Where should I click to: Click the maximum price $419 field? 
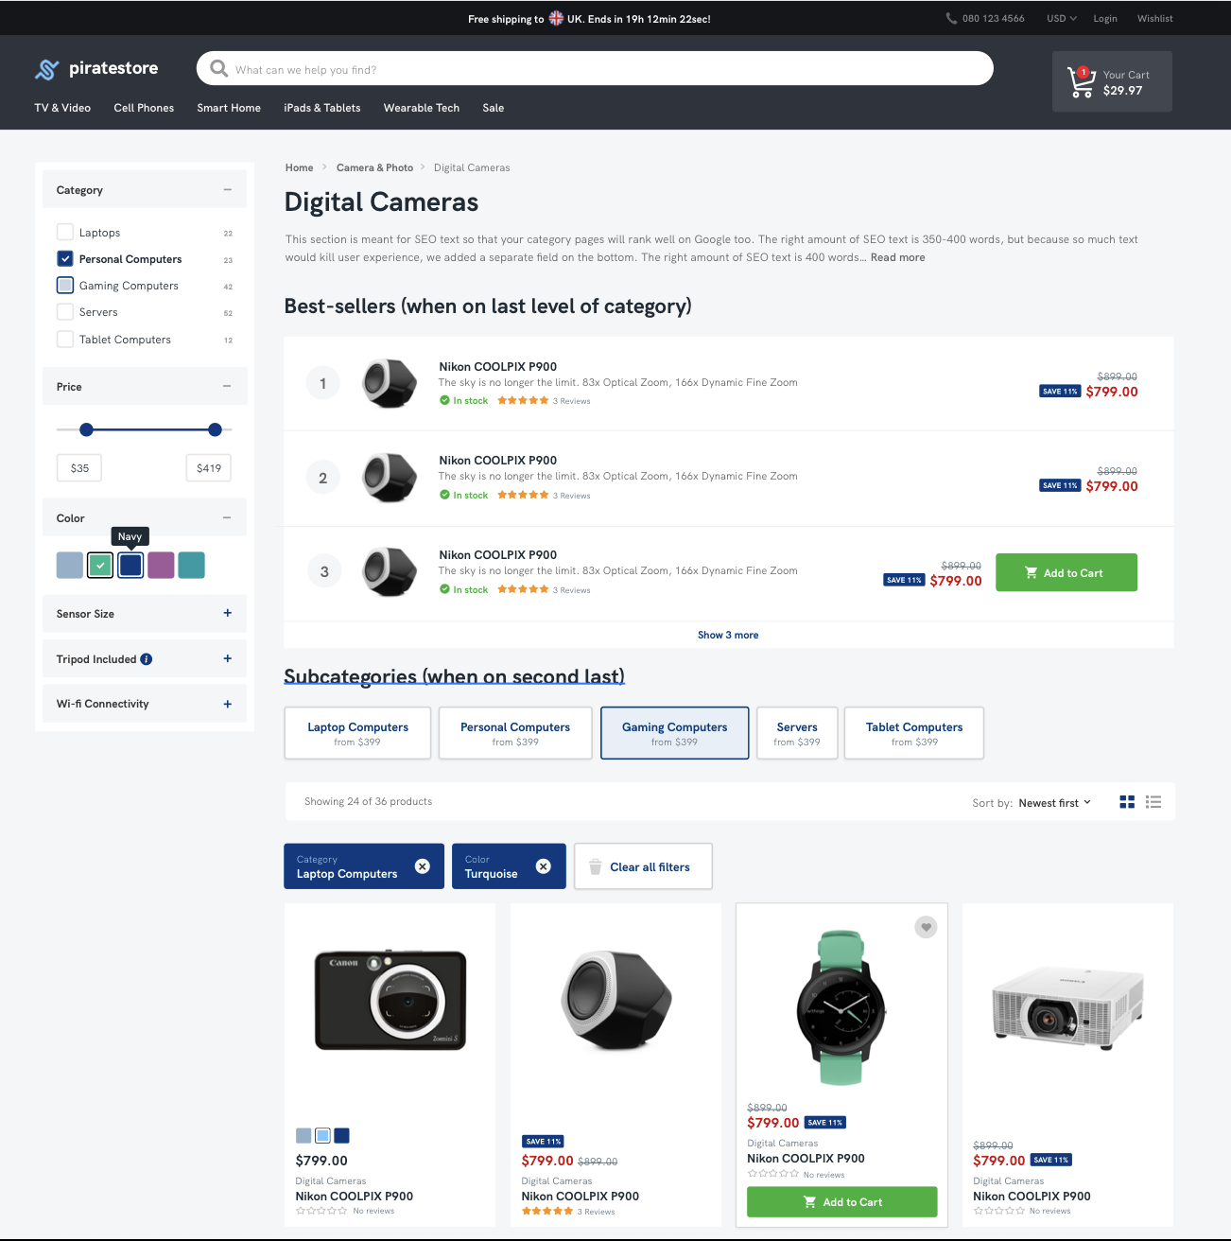[209, 467]
